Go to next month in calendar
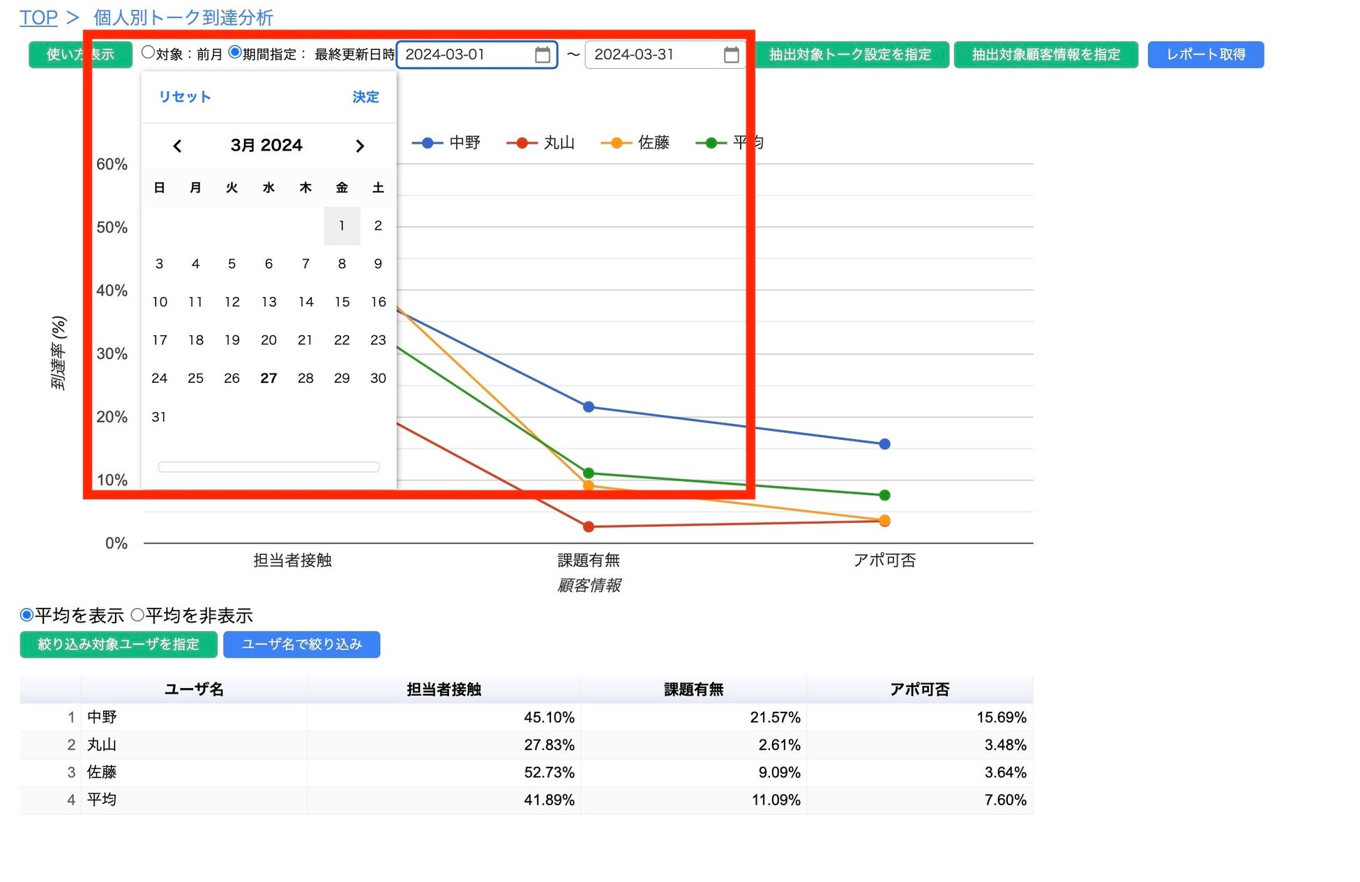This screenshot has width=1360, height=882. (360, 146)
